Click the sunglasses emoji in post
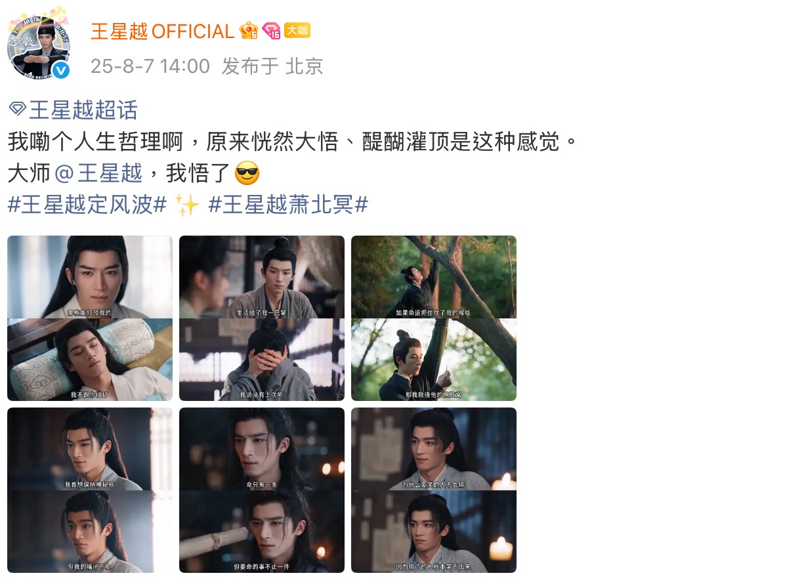 (x=247, y=173)
